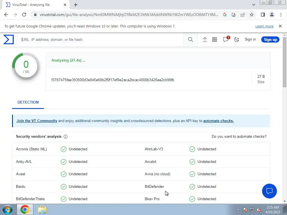This screenshot has height=215, width=287.
Task: Click the upload file arrow icon
Action: [x=205, y=39]
